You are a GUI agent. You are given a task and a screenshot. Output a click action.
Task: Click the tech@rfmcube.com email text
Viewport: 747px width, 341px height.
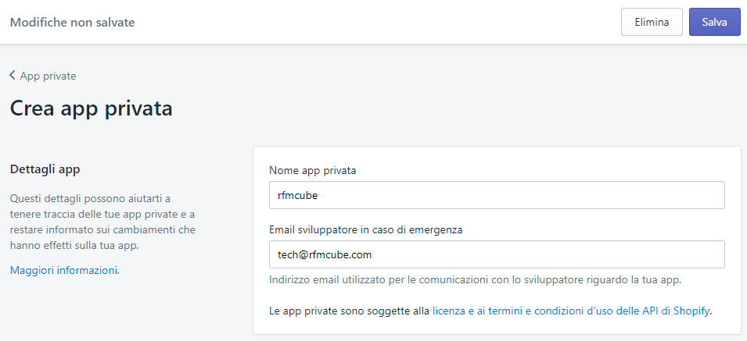click(325, 254)
